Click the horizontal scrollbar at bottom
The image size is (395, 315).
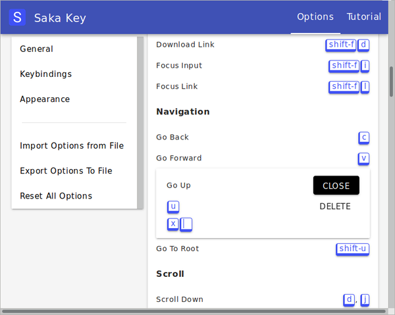[x=194, y=312]
